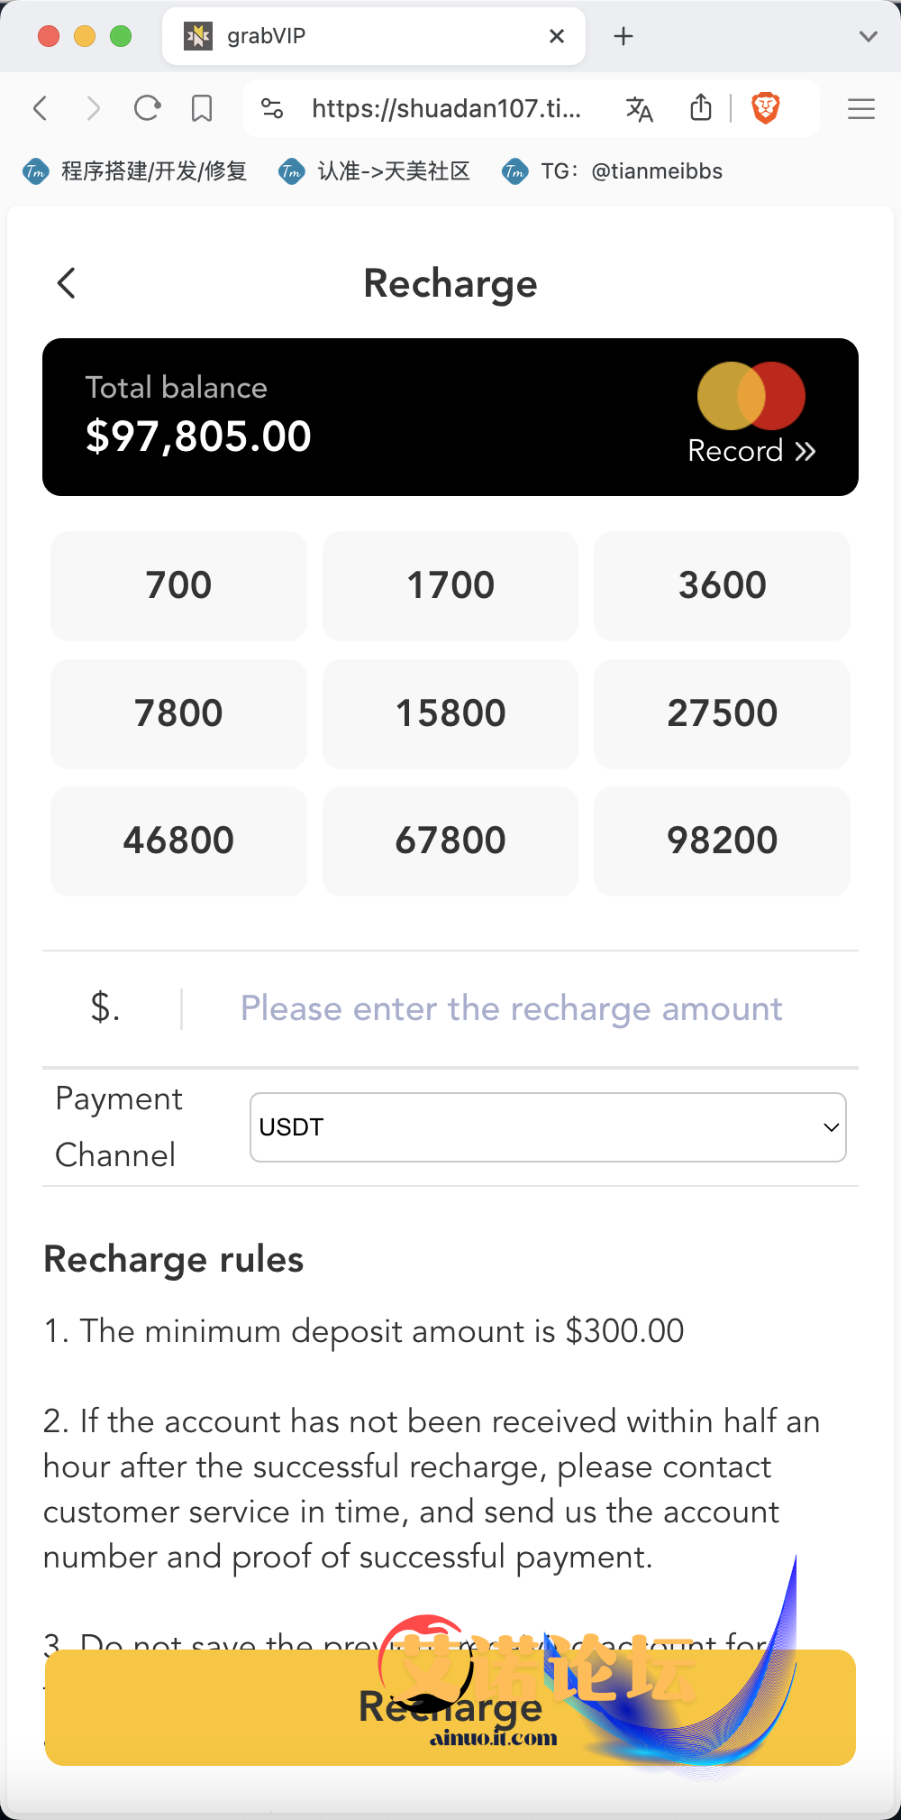Open site settings icon in address bar
The width and height of the screenshot is (901, 1820).
272,109
